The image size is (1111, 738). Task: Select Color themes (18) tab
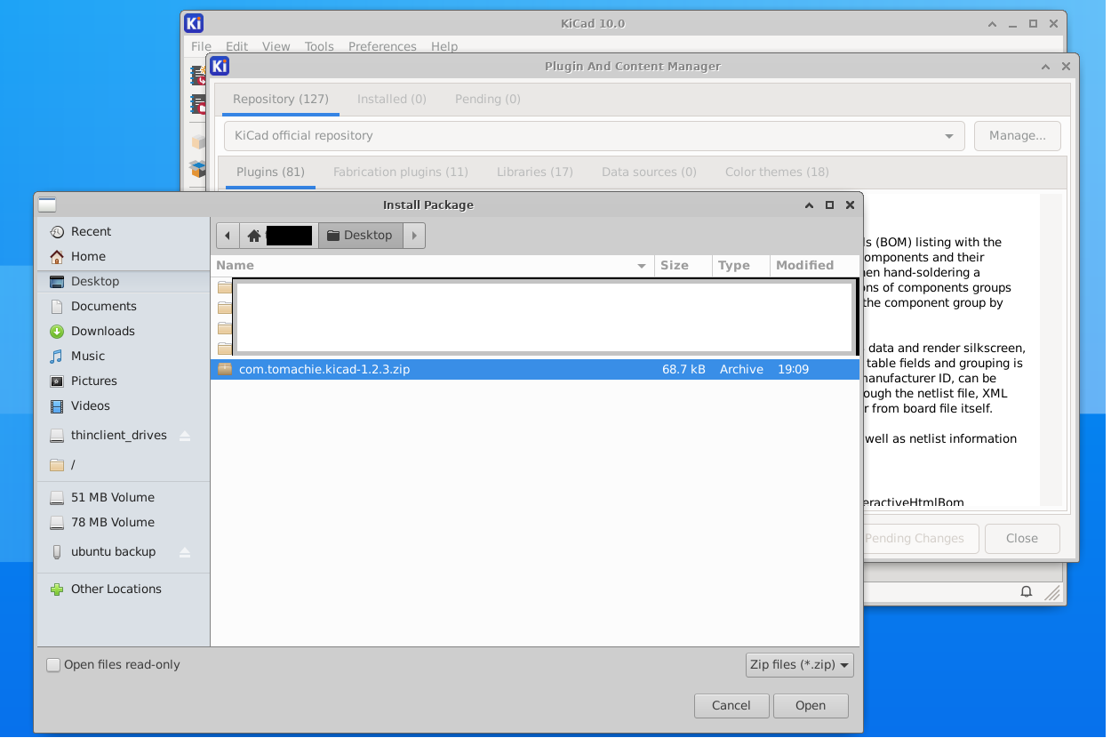[777, 172]
